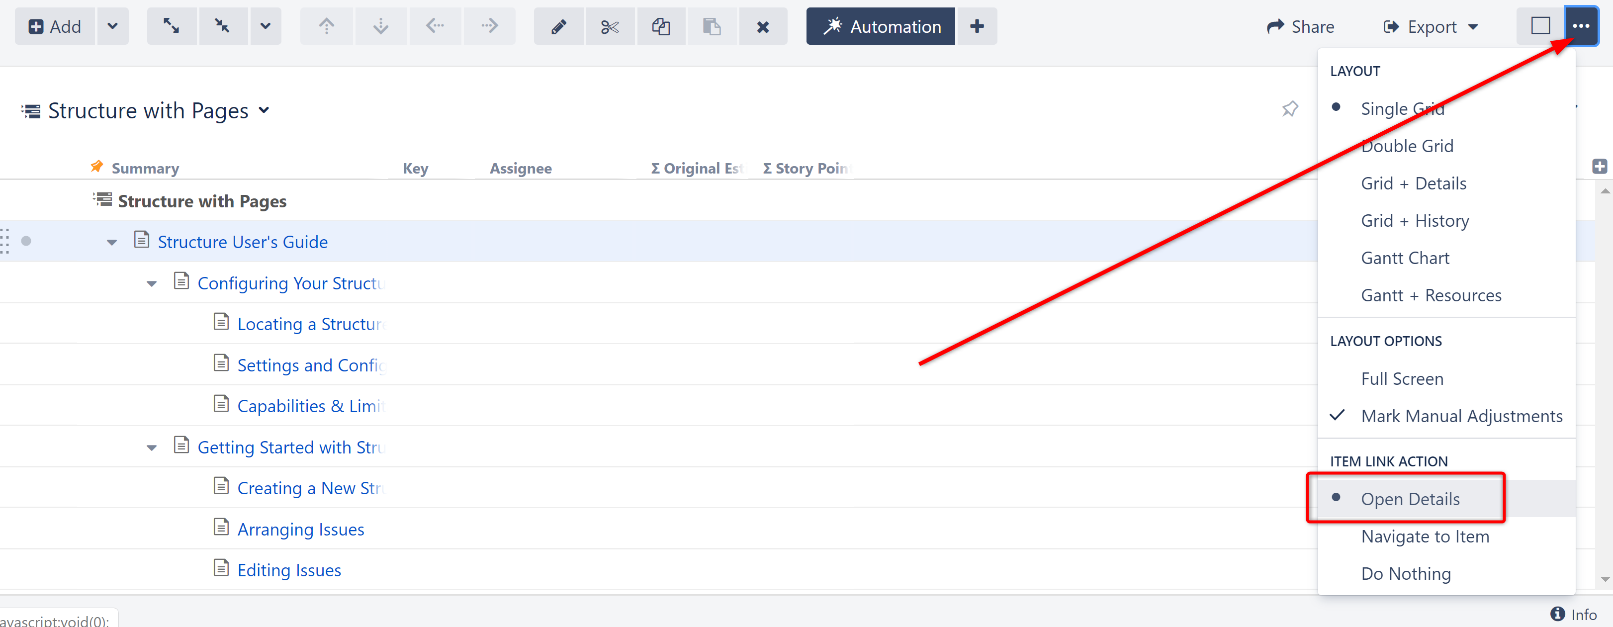
Task: Choose Gantt Chart from layout menu
Action: pos(1405,258)
